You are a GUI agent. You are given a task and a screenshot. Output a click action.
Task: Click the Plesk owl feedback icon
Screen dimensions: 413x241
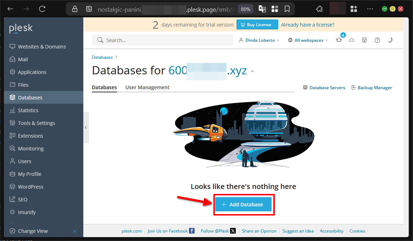tap(364, 40)
